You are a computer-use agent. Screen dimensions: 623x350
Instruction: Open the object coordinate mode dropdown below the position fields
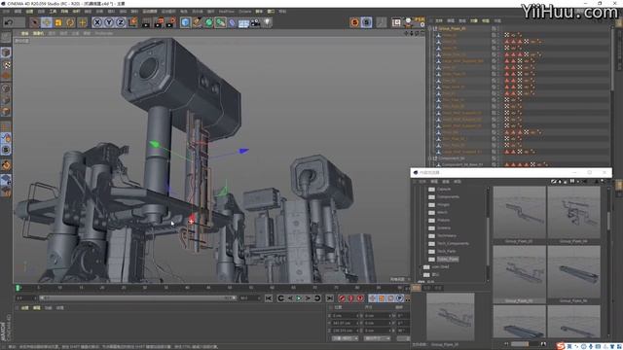345,338
